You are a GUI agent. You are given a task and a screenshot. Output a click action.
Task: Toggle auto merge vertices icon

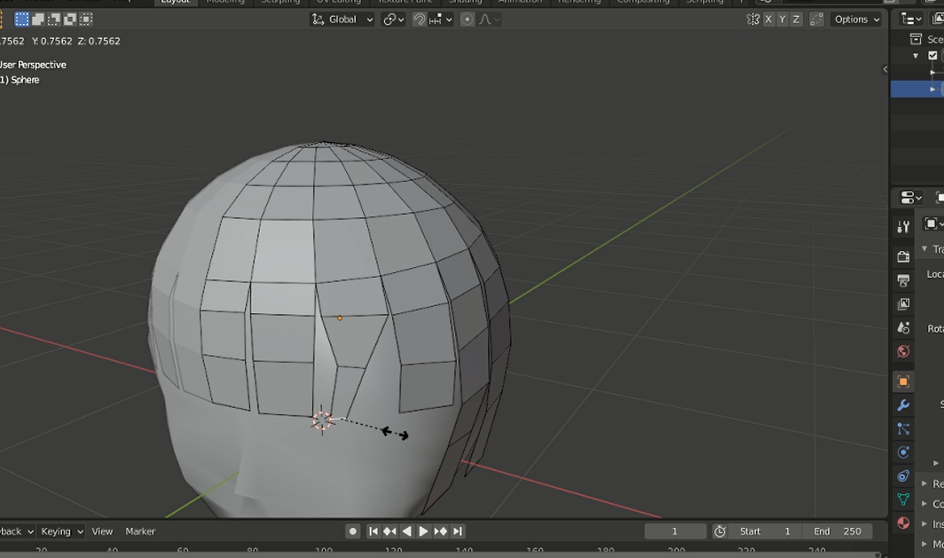816,20
